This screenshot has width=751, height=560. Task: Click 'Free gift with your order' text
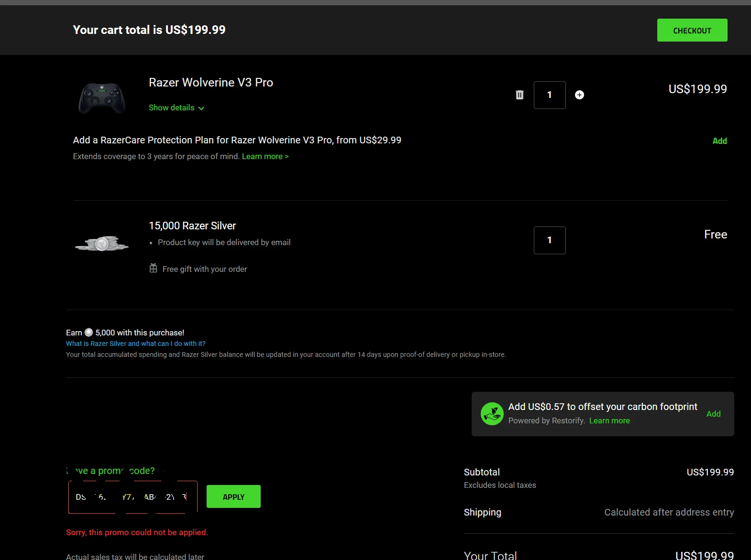[x=205, y=269]
